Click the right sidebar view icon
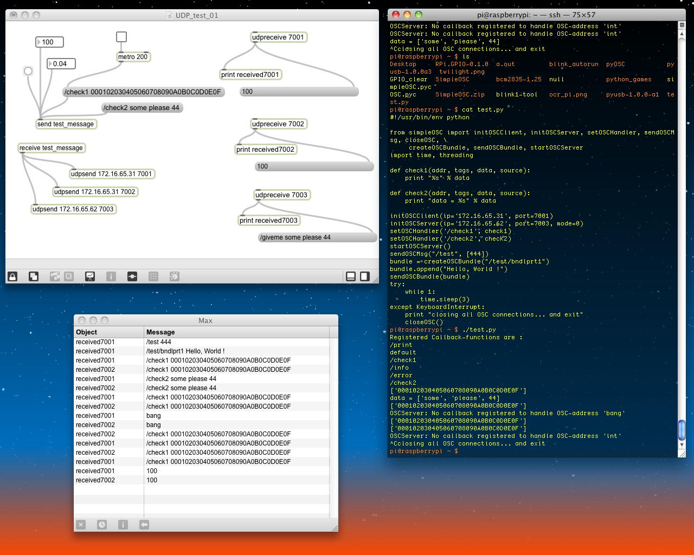This screenshot has width=694, height=555. tap(365, 276)
